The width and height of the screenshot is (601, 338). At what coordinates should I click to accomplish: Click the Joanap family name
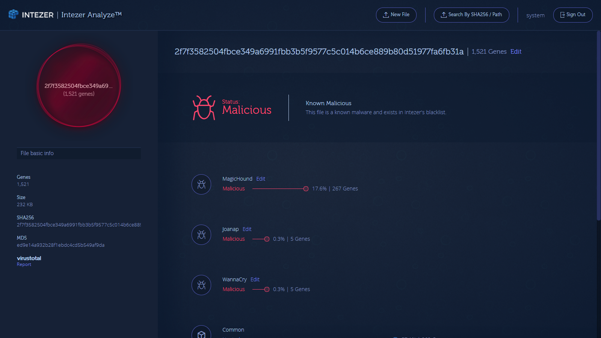click(x=230, y=229)
